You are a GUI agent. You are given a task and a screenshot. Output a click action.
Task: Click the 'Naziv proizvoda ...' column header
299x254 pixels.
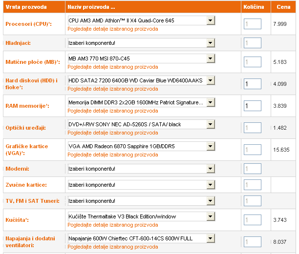tap(91, 7)
